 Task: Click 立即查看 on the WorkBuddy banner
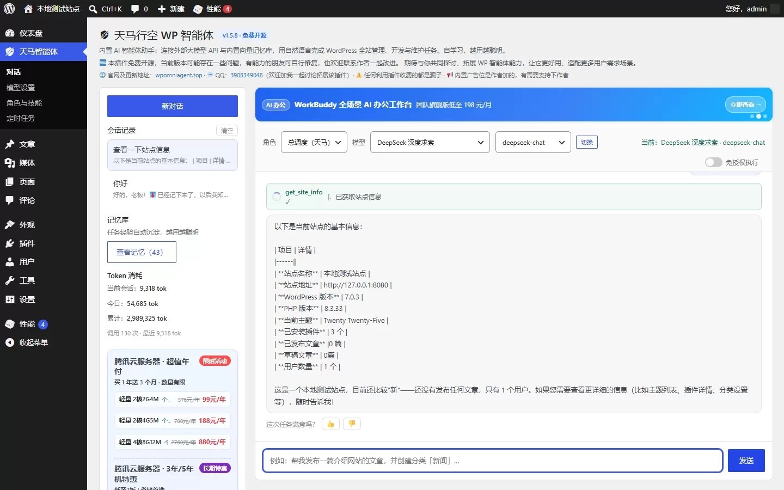[745, 105]
